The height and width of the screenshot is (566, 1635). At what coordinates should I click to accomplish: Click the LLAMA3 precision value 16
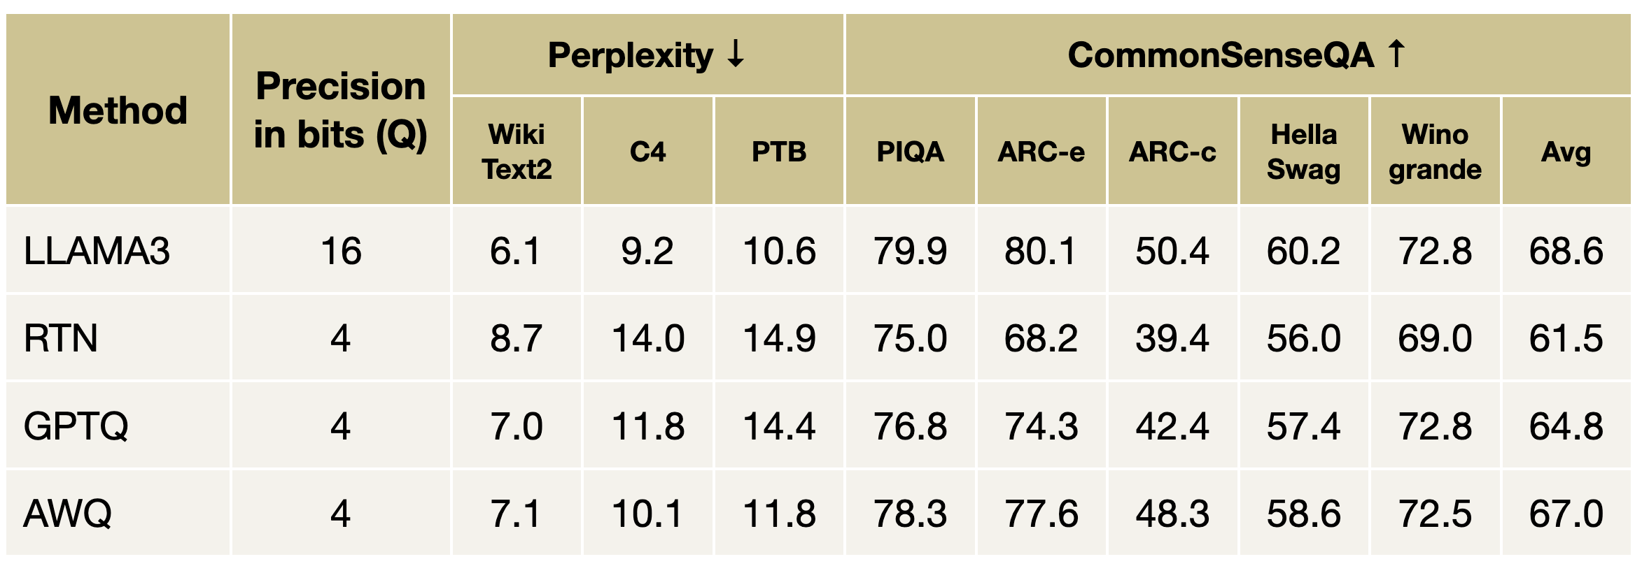341,251
